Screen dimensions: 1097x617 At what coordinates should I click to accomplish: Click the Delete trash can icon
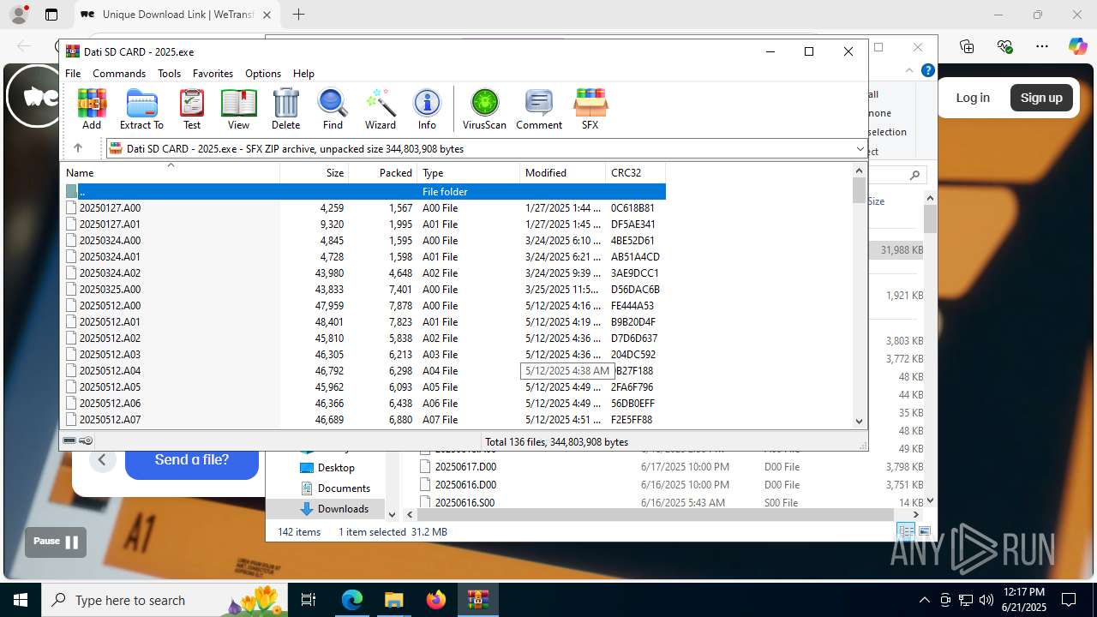(x=285, y=109)
